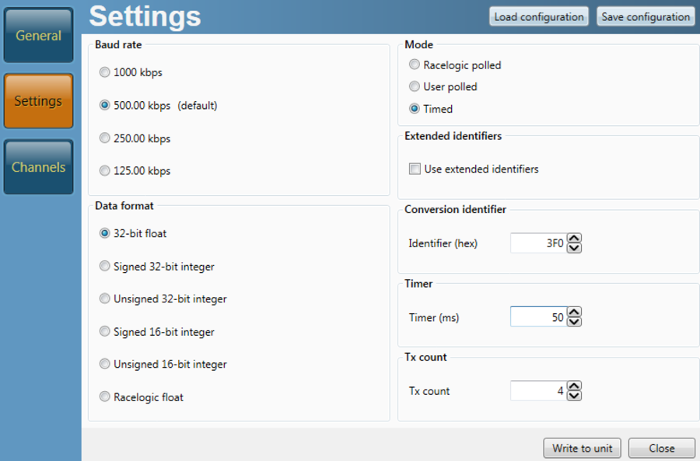Pick Signed 32-bit integer data format

click(x=105, y=267)
